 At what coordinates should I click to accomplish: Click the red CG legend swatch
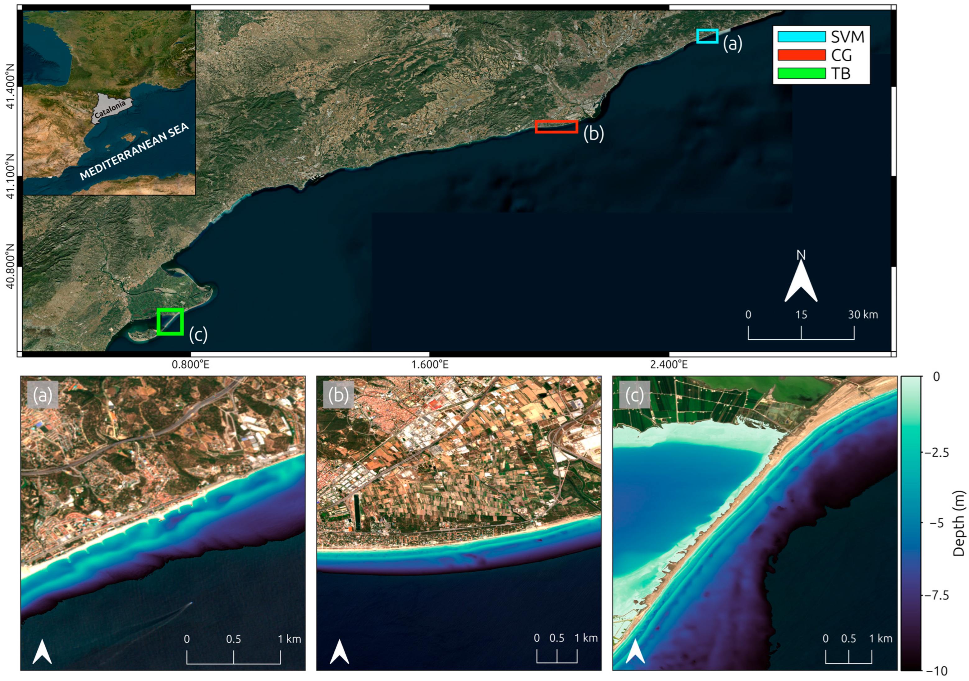[802, 55]
